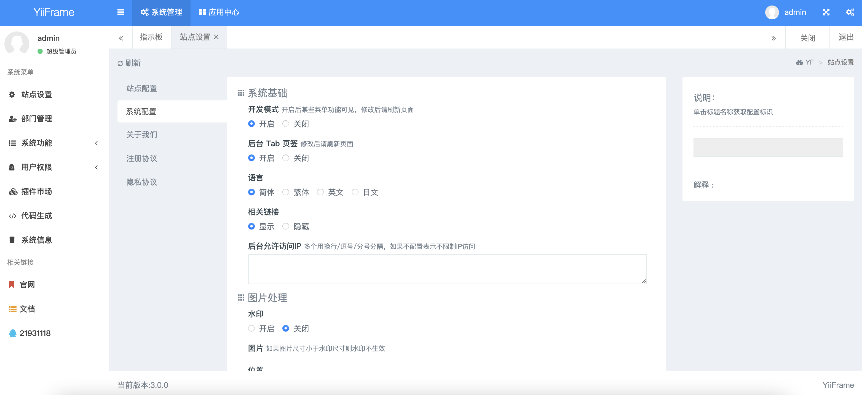
Task: Open the 插件市场 sidebar item
Action: pos(36,191)
